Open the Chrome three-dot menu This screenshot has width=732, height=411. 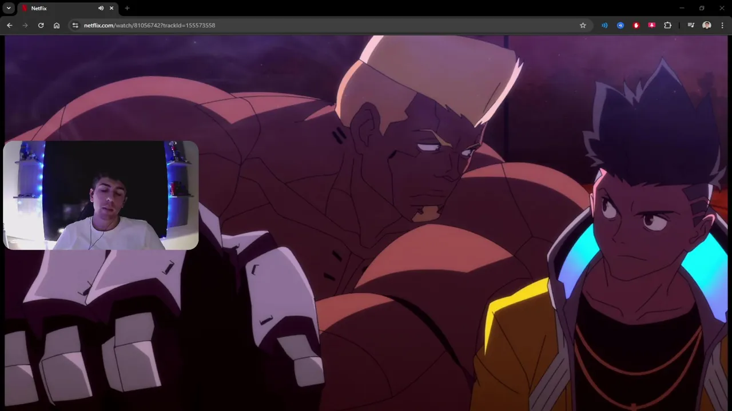(722, 25)
